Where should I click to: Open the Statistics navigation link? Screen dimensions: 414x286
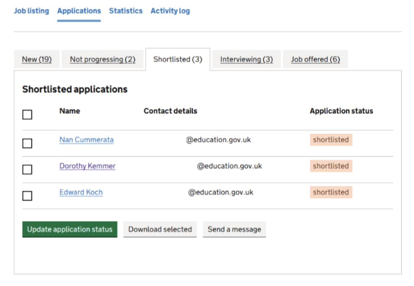(x=125, y=11)
